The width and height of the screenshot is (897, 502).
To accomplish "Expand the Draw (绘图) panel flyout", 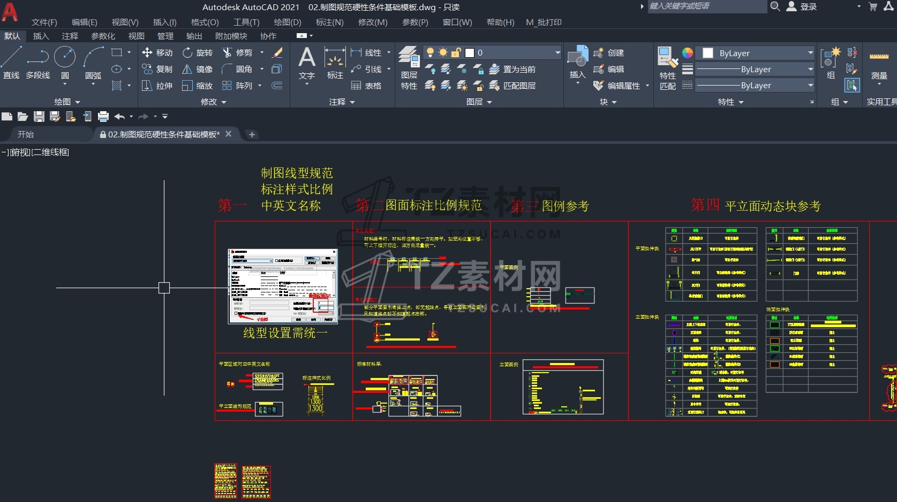I will 67,102.
